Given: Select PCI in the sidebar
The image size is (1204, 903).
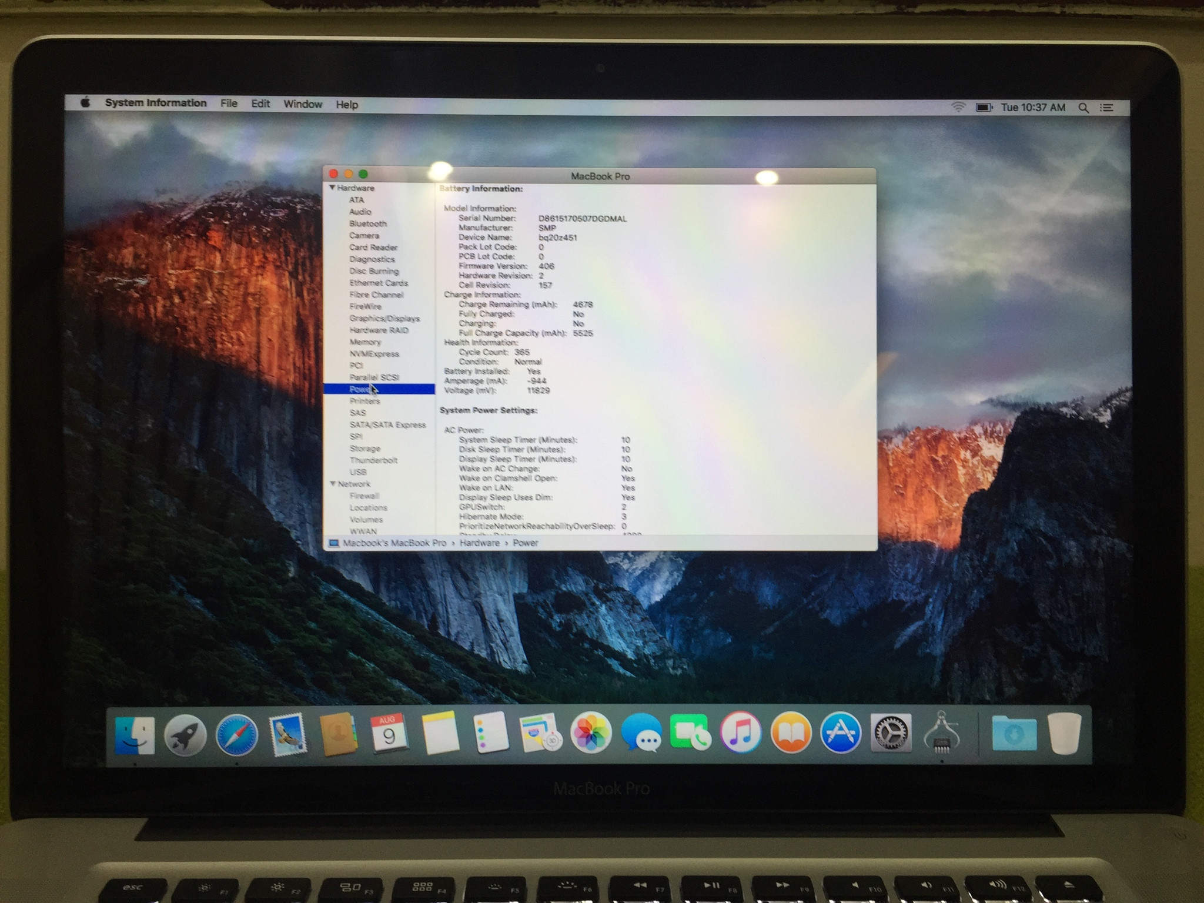Looking at the screenshot, I should point(356,365).
